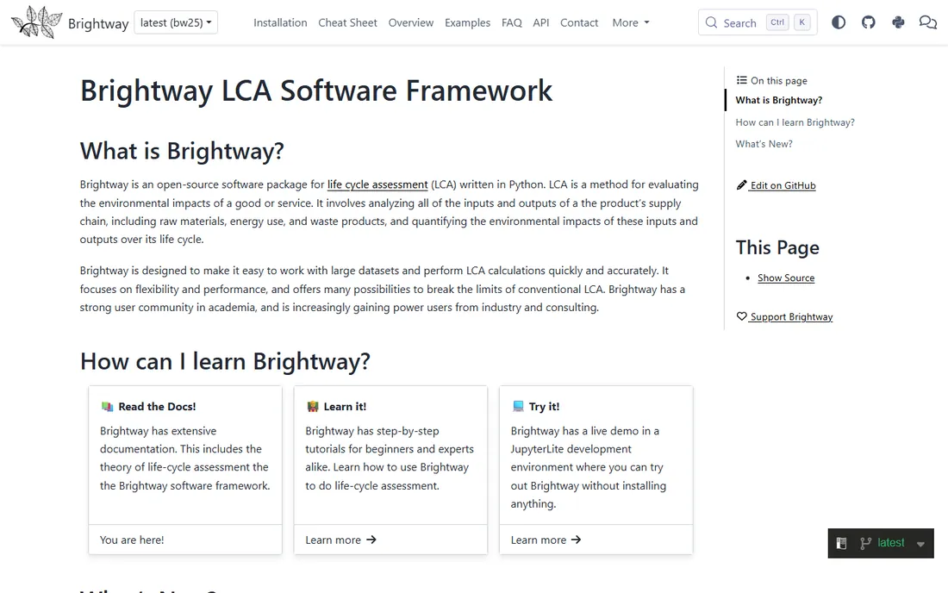
Task: Open the GitHub repository icon
Action: tap(868, 22)
